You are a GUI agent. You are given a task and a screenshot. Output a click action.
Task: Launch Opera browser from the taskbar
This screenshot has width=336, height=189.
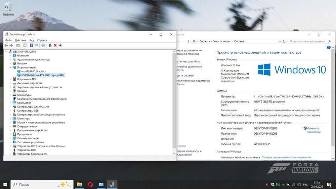click(90, 185)
